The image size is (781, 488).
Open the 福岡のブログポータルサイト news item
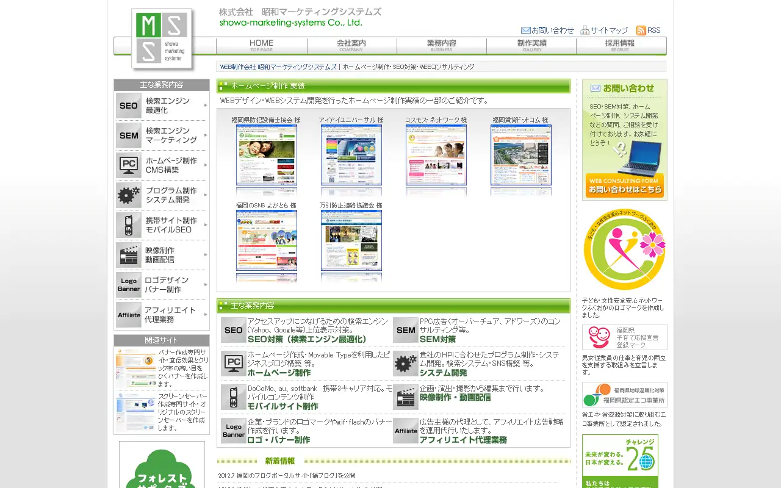tap(287, 475)
